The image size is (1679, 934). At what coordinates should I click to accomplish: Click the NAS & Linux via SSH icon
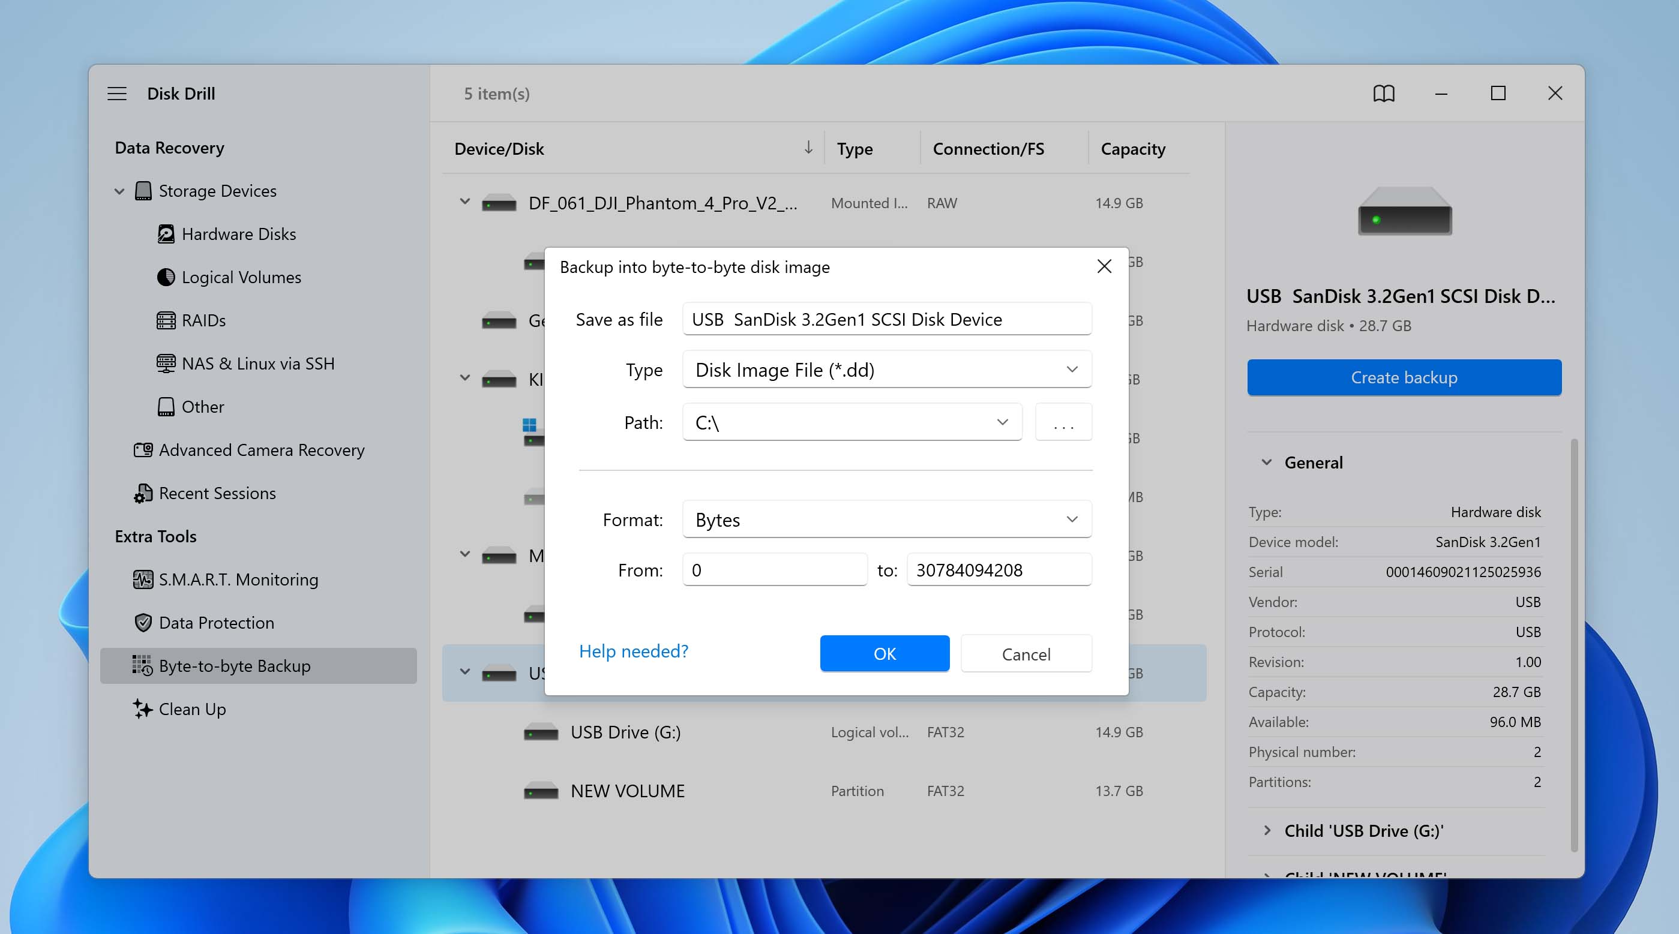[166, 363]
